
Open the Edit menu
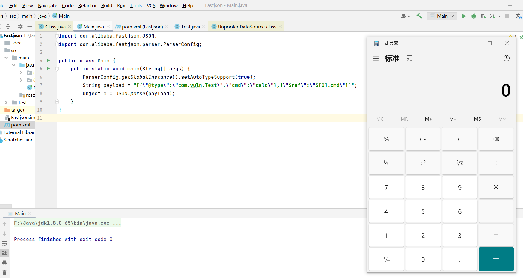[13, 5]
